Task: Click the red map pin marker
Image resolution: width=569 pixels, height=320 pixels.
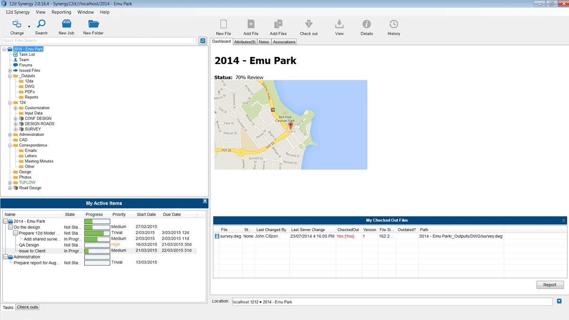Action: click(291, 126)
